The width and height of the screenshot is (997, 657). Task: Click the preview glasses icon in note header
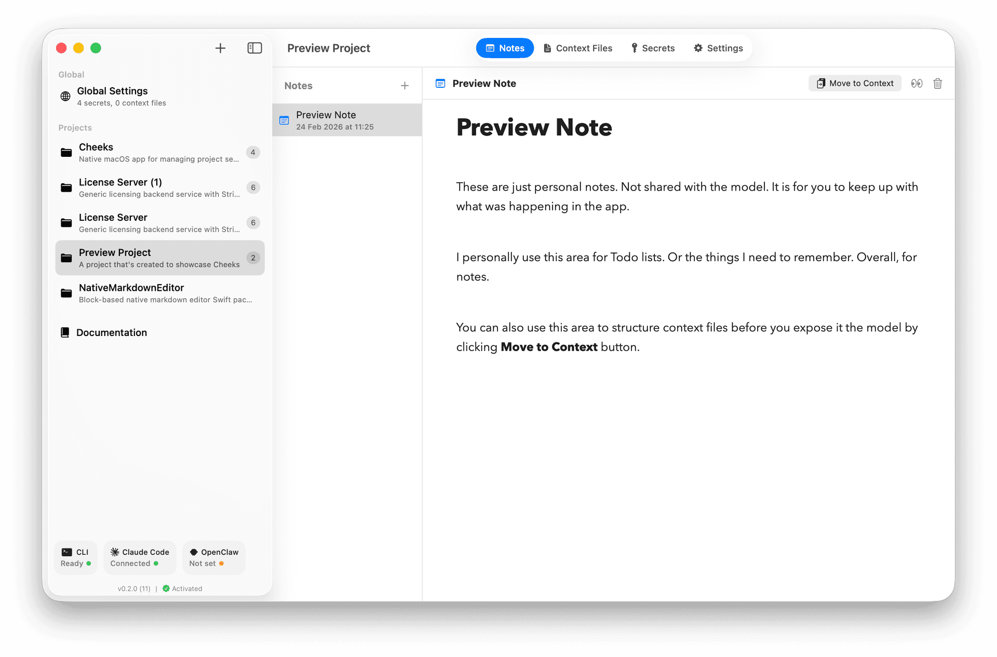pyautogui.click(x=917, y=84)
